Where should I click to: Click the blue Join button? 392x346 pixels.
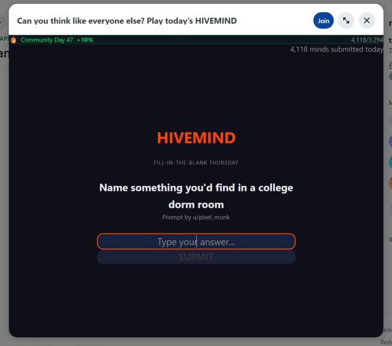point(323,21)
